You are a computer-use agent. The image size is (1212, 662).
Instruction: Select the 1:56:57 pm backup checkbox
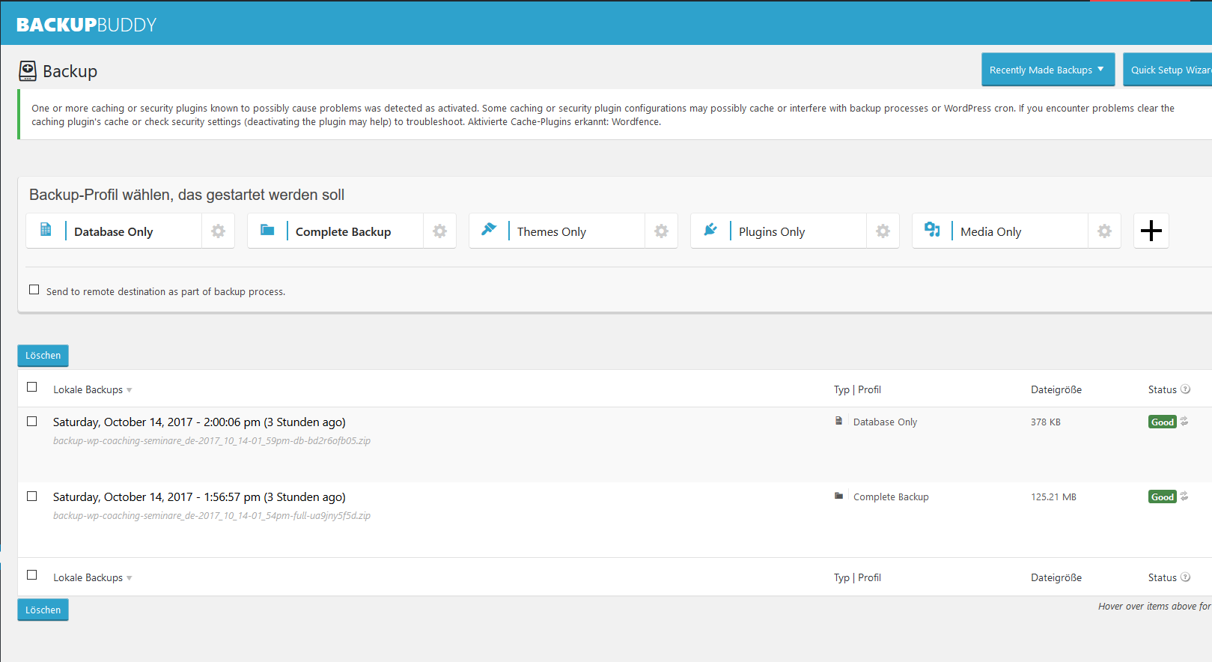point(31,496)
